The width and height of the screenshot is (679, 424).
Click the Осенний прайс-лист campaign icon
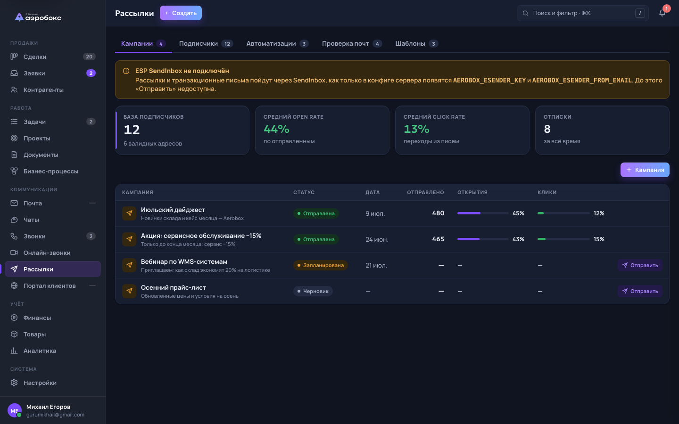pos(129,291)
